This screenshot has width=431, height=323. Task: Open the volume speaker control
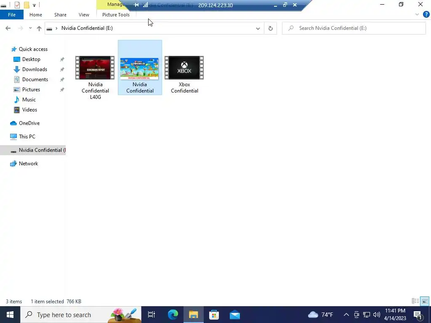pyautogui.click(x=377, y=315)
